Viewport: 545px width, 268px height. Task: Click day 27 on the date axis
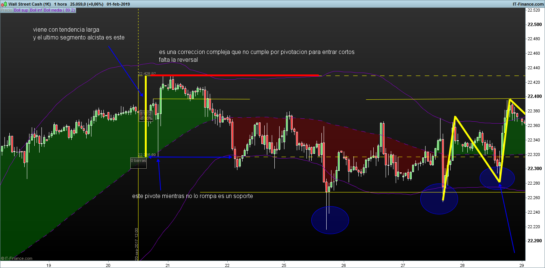(x=403, y=265)
